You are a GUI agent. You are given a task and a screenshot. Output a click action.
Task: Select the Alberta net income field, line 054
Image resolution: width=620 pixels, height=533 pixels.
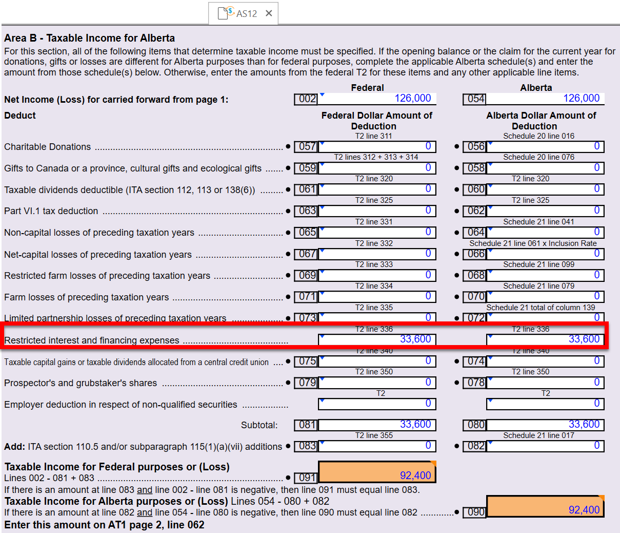[x=545, y=99]
